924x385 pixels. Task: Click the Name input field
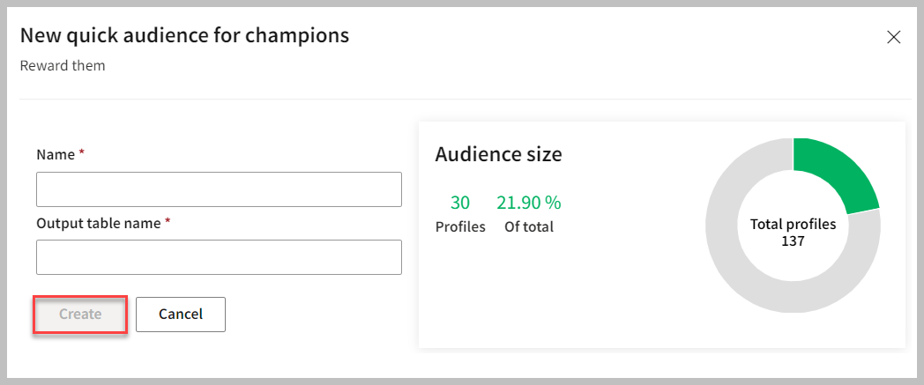[x=219, y=189]
